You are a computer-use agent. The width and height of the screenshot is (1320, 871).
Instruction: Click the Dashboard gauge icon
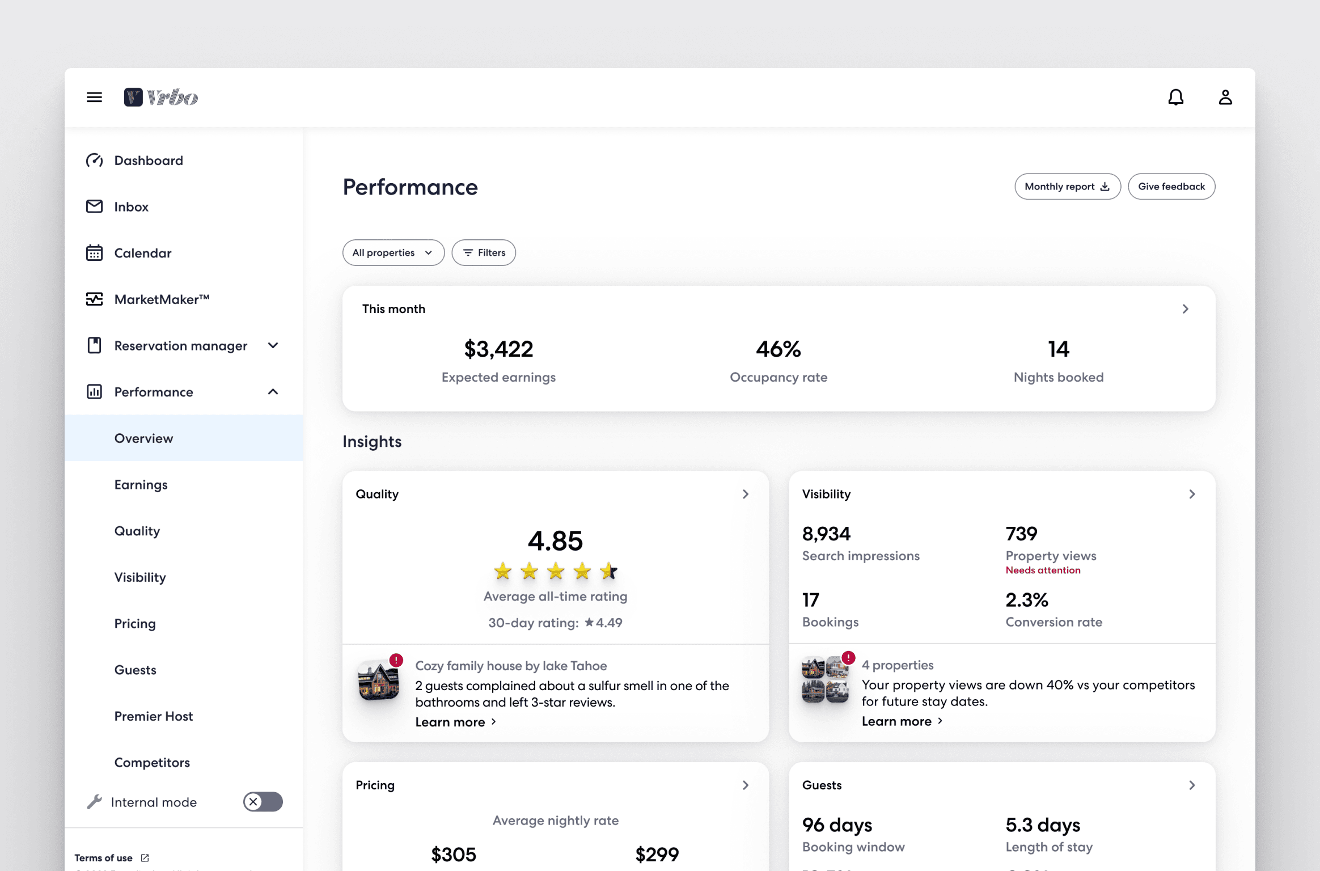(94, 160)
